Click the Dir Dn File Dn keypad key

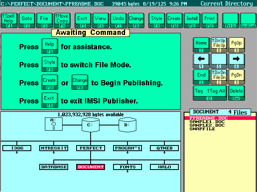click(219, 77)
